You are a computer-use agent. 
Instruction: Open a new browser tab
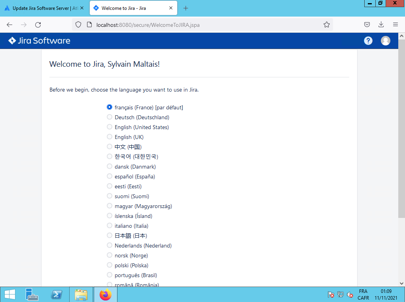186,8
